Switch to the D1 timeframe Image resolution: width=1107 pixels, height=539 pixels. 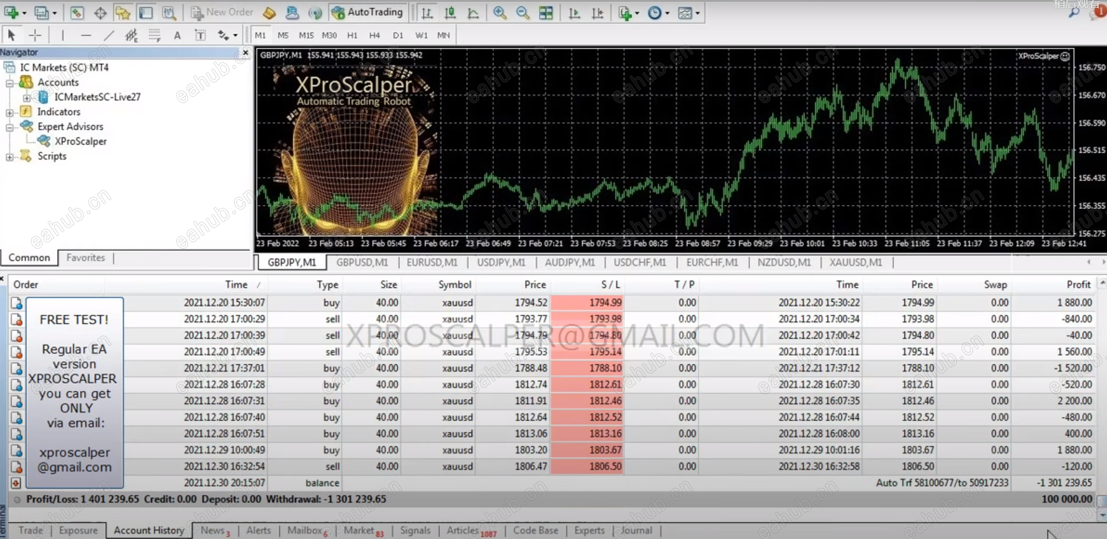click(398, 35)
